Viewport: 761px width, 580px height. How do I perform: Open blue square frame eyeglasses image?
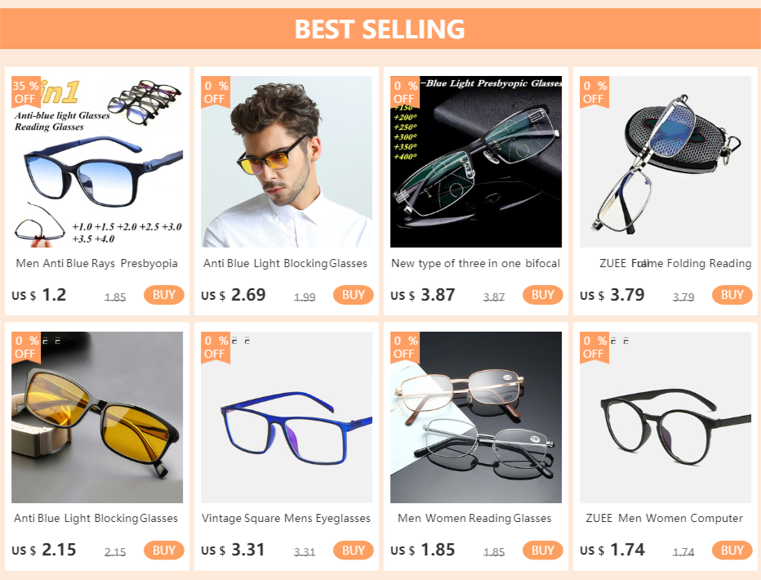[x=287, y=417]
